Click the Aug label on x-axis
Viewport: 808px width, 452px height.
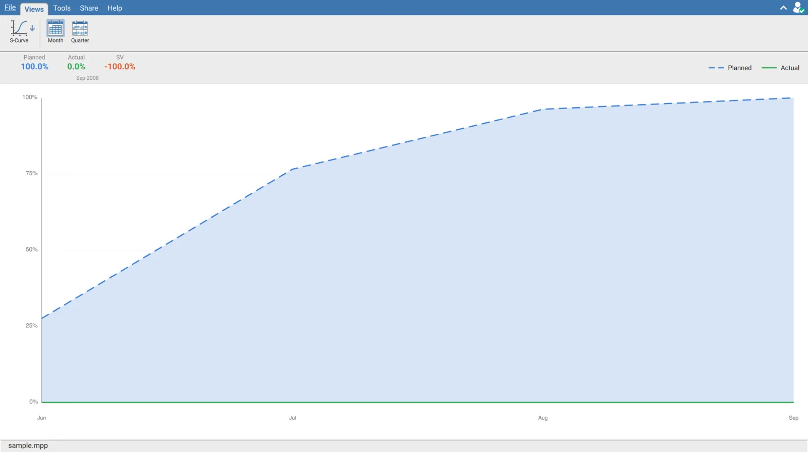[543, 418]
